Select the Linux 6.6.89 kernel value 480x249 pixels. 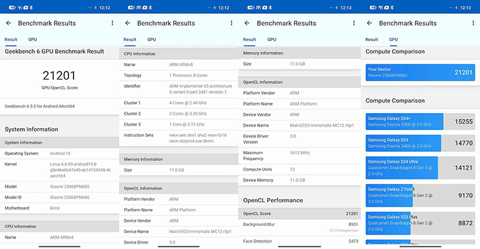tap(80, 170)
